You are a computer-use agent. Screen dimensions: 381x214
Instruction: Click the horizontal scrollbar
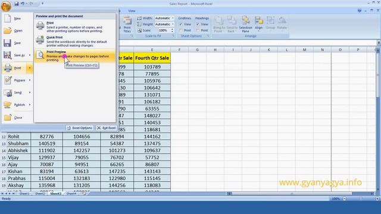[301, 194]
